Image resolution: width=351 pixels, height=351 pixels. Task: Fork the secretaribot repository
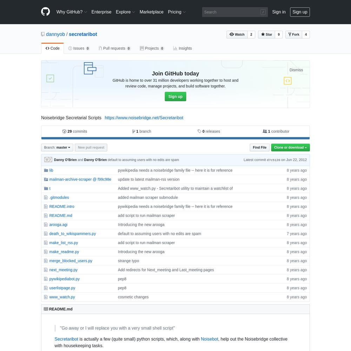294,34
